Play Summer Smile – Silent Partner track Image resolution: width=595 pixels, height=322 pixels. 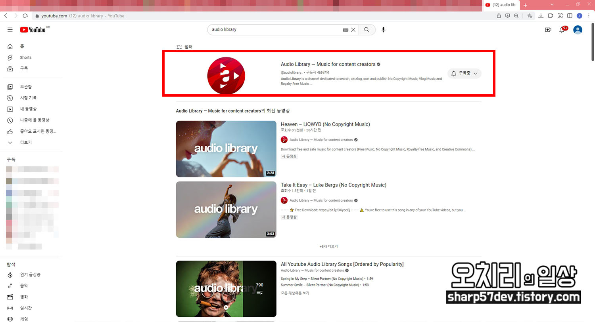325,285
